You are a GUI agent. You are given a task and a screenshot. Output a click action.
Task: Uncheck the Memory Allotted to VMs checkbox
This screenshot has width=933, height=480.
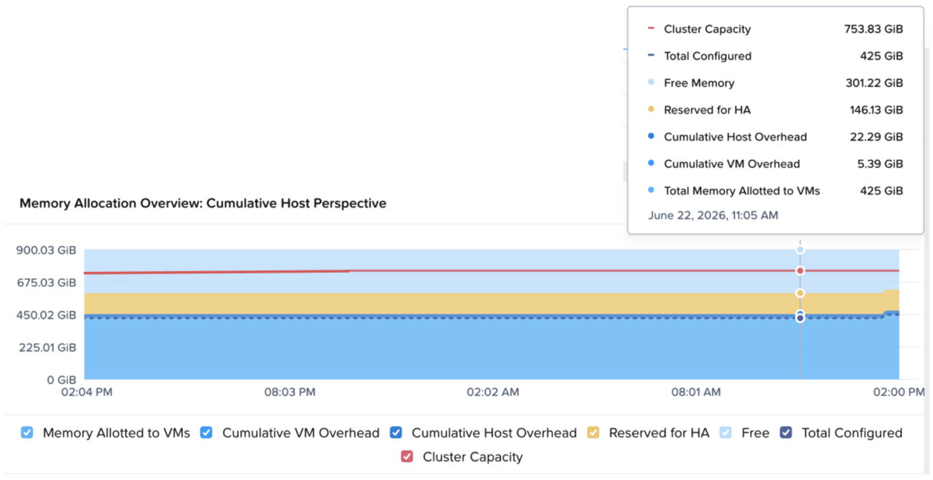pos(27,433)
